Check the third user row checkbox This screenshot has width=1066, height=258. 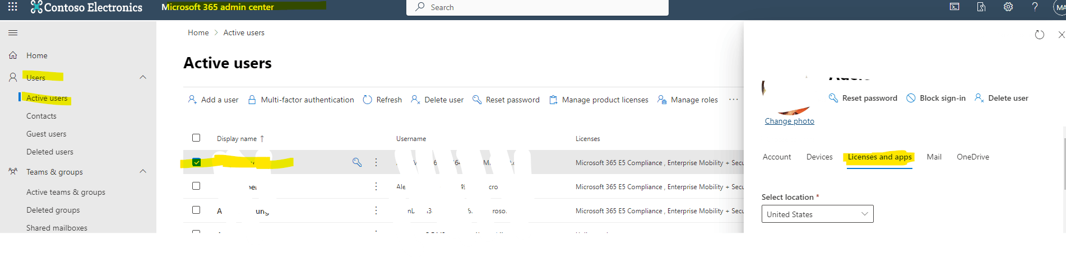pyautogui.click(x=196, y=210)
